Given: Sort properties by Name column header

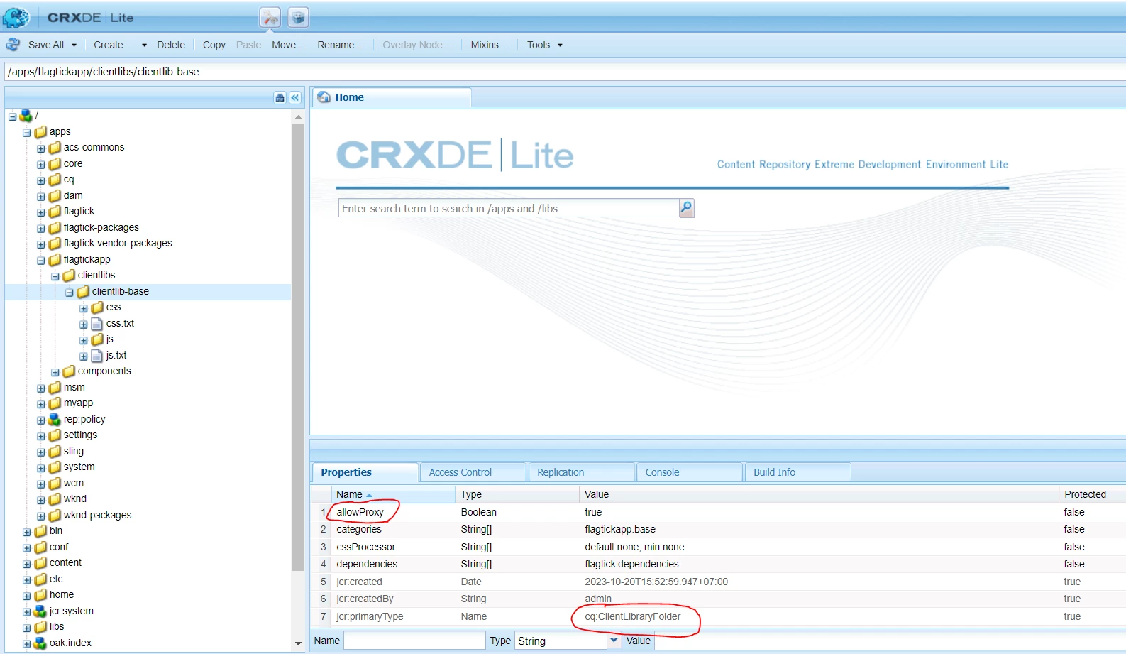Looking at the screenshot, I should pyautogui.click(x=393, y=494).
